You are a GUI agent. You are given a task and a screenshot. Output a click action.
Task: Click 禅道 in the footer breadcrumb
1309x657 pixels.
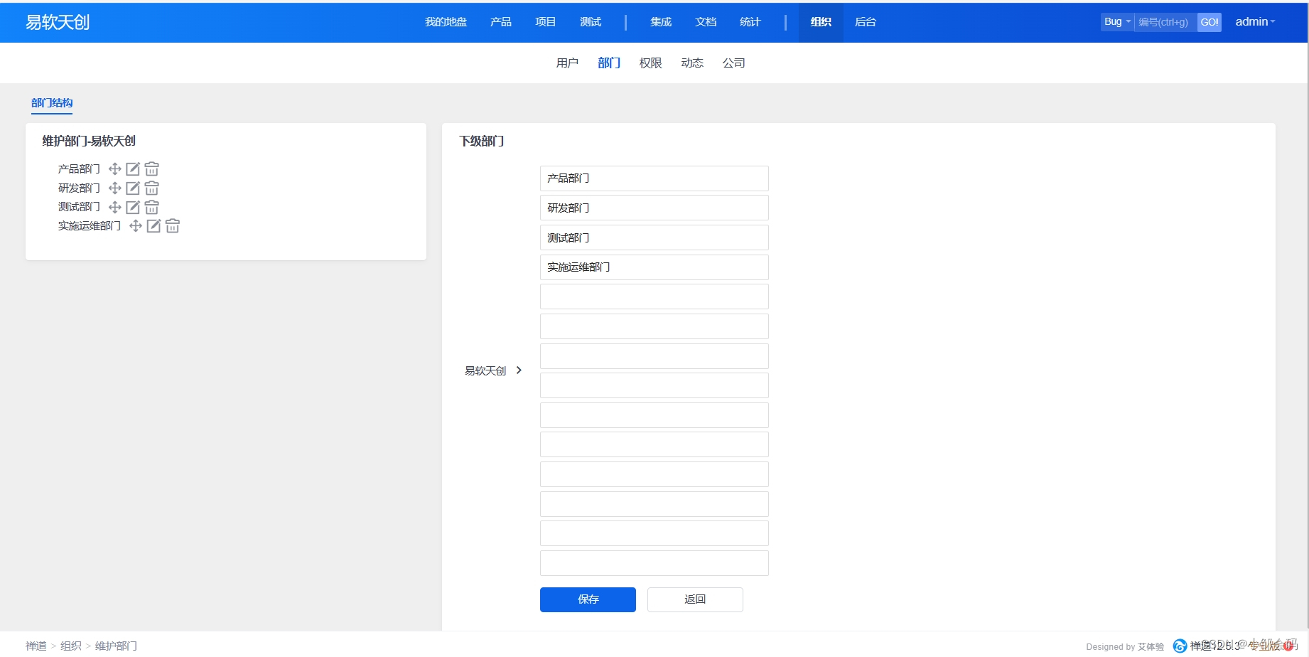(36, 646)
